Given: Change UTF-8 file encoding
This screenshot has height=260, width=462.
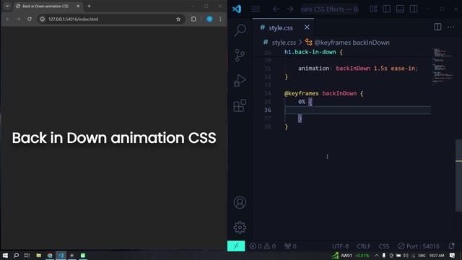Looking at the screenshot, I should click(x=340, y=246).
